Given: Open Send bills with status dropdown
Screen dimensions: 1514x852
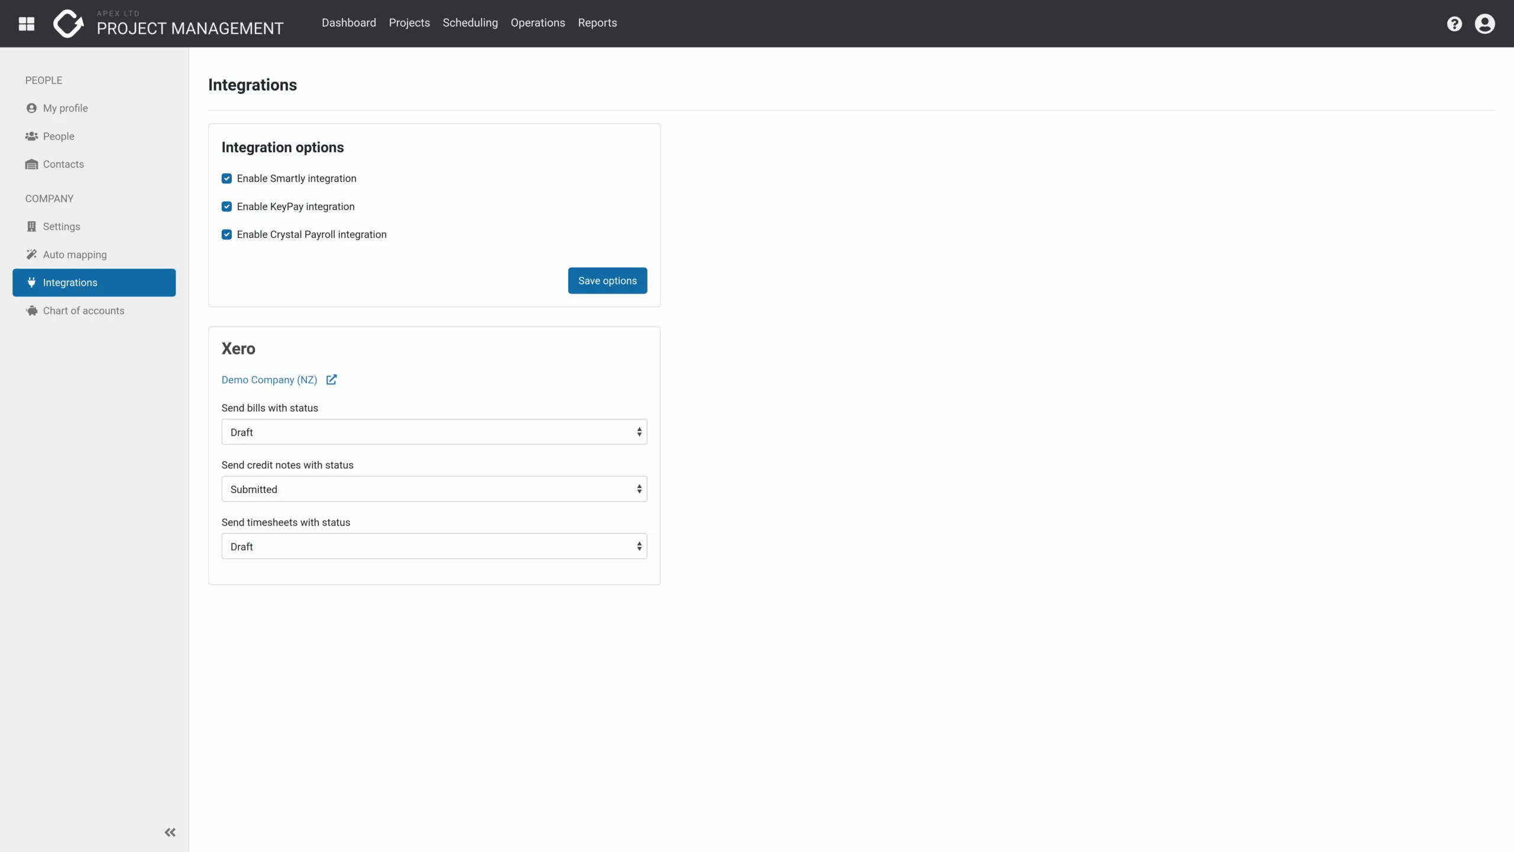Looking at the screenshot, I should [434, 432].
